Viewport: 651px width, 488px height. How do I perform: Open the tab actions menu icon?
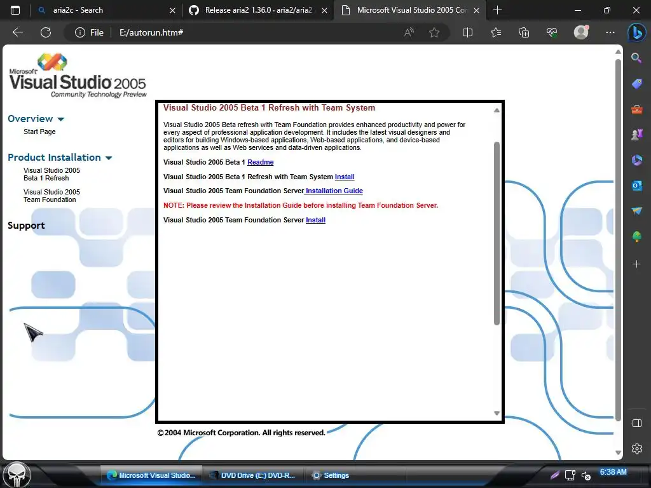click(x=15, y=10)
